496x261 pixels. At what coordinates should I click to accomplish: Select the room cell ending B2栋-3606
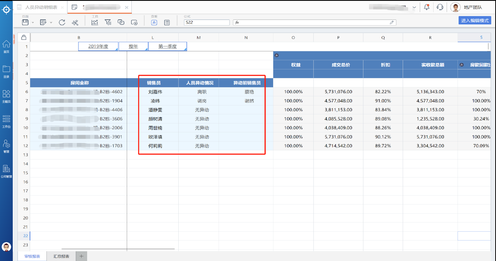pyautogui.click(x=79, y=119)
